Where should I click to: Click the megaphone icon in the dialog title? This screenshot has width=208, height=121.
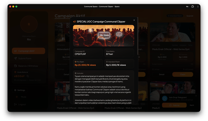(74, 22)
